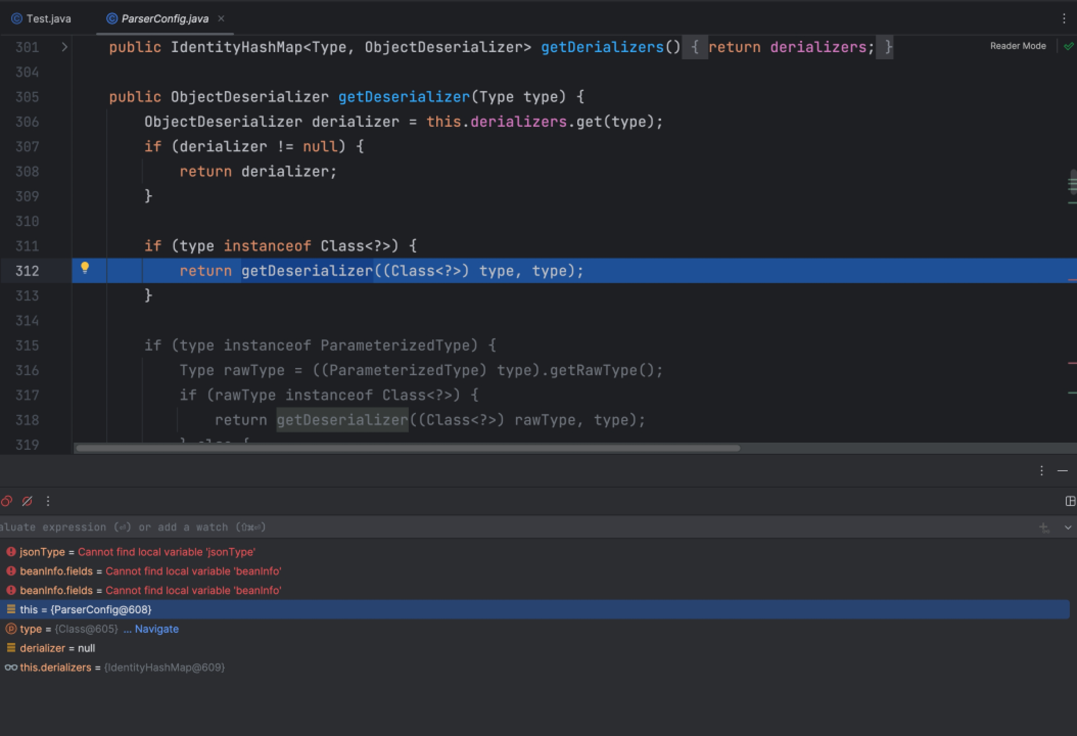
Task: Click 'instanceof' keyword on line 311
Action: (x=267, y=246)
